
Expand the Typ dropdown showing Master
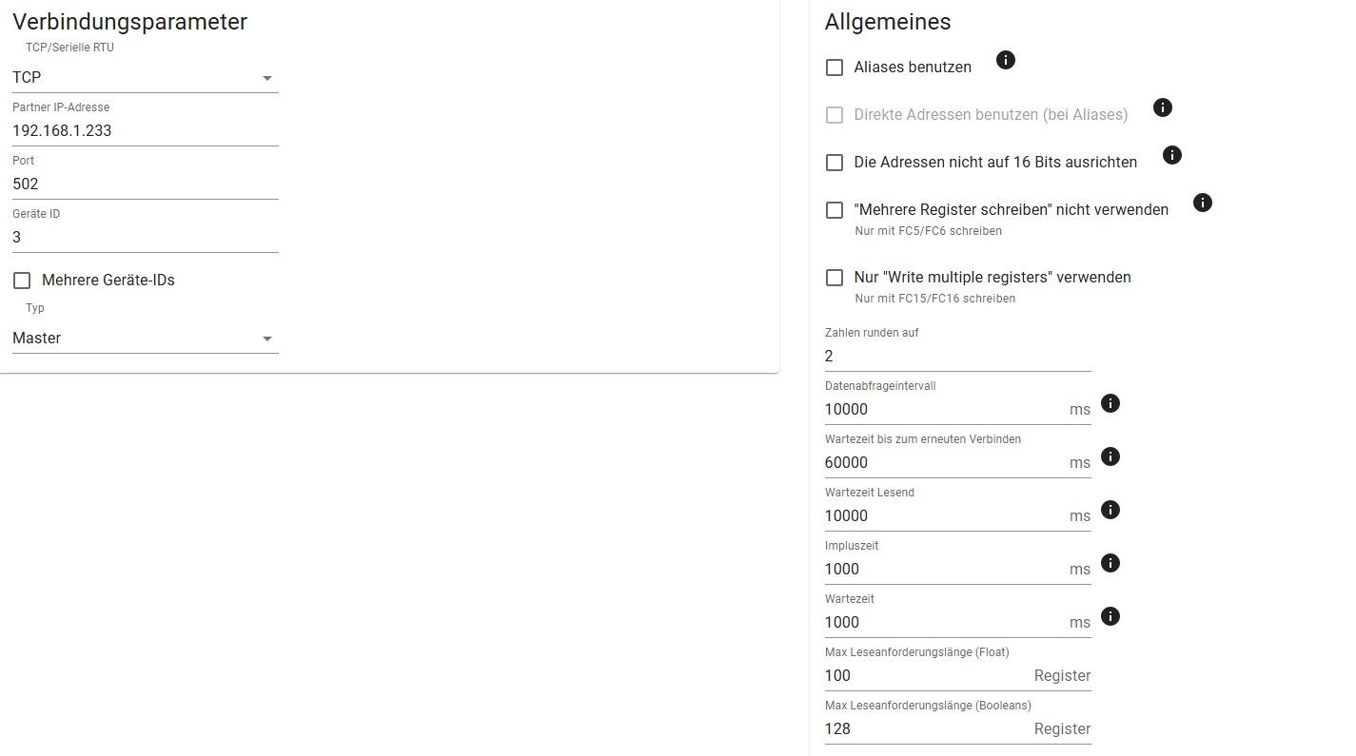point(145,339)
